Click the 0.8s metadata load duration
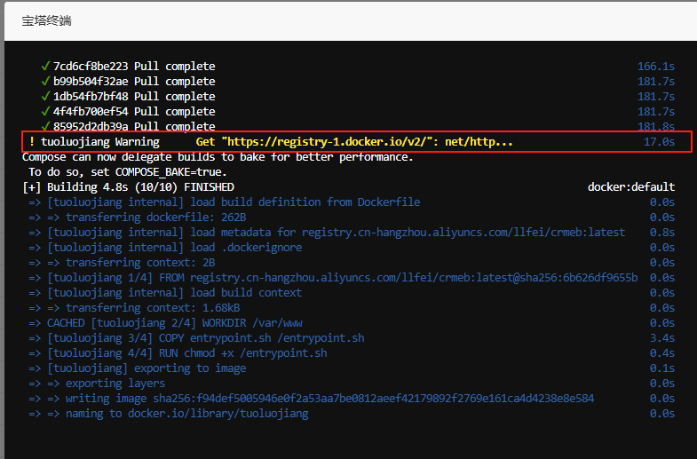 click(x=661, y=233)
